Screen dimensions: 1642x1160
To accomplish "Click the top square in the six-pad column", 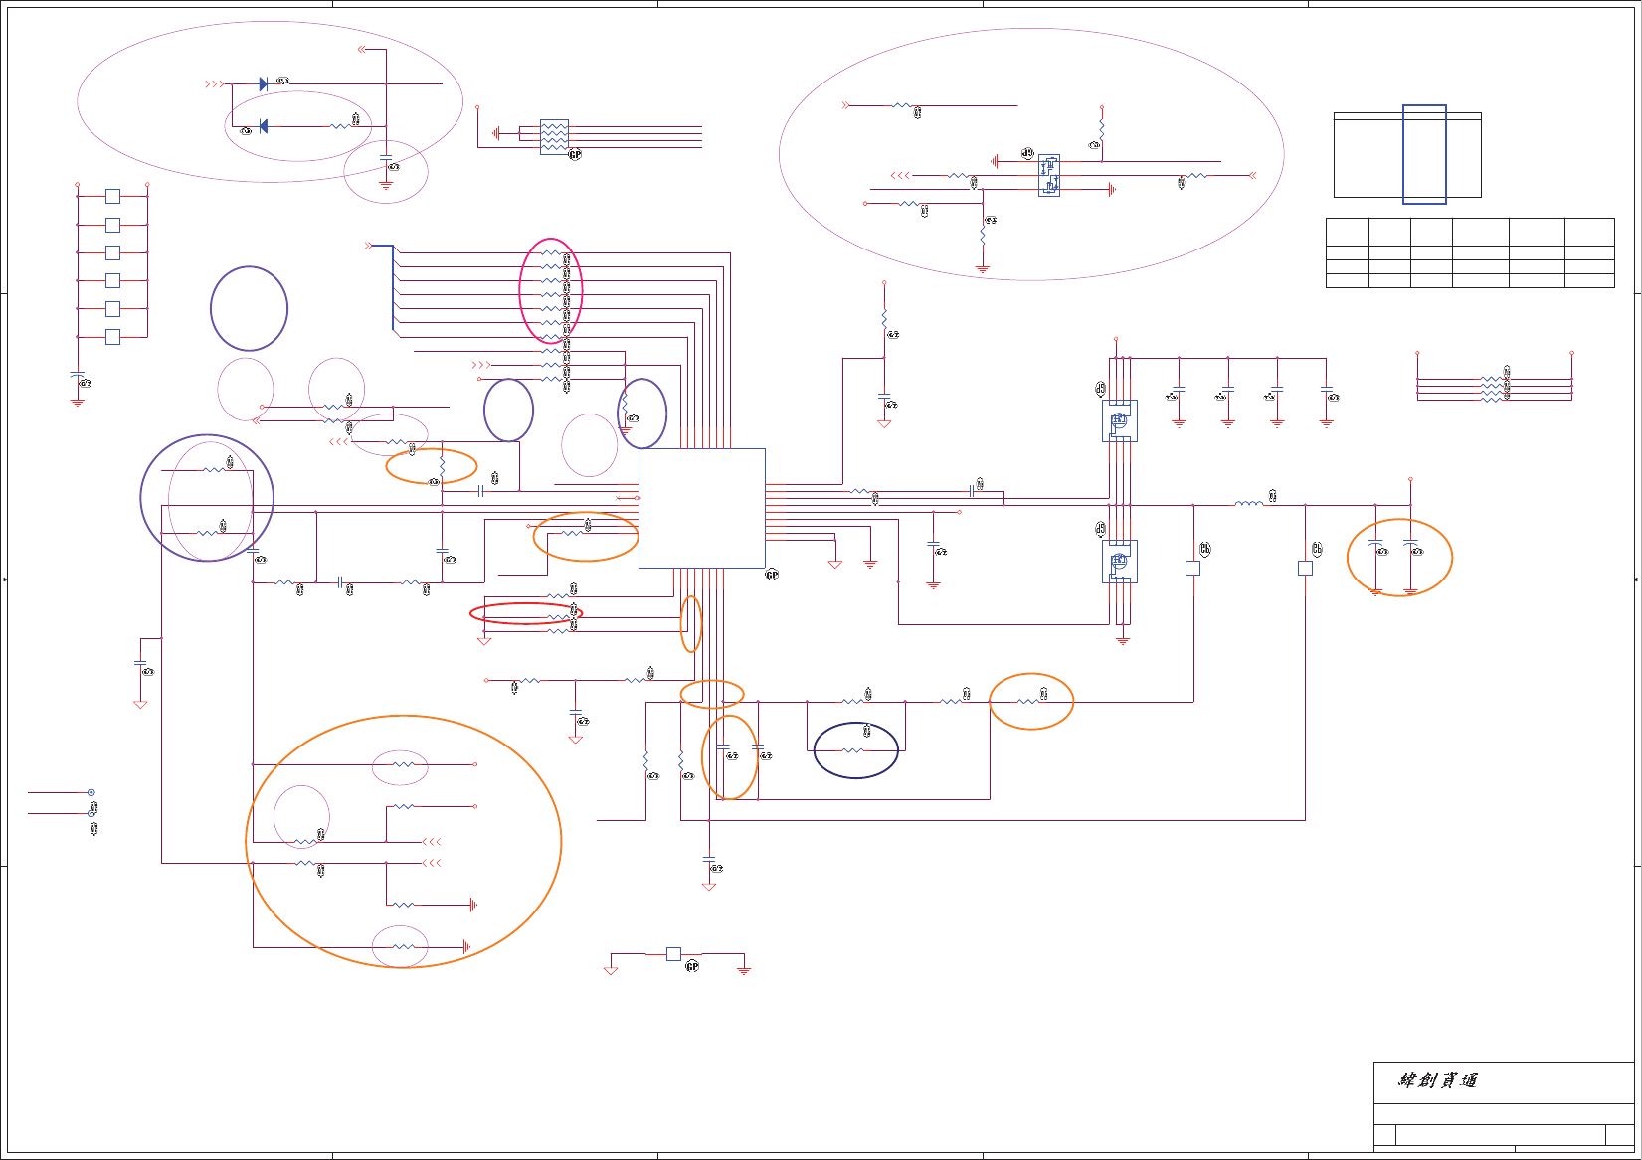I will pyautogui.click(x=113, y=197).
